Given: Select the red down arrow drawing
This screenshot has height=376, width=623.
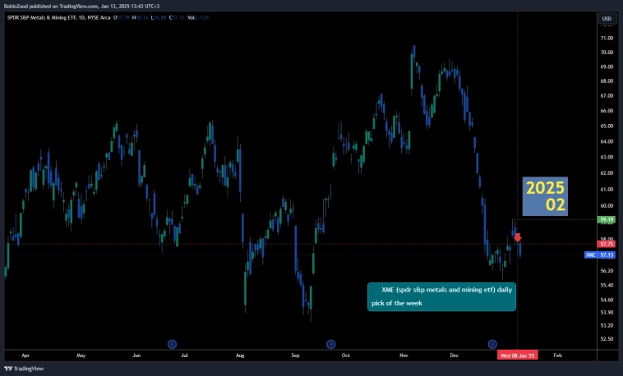Looking at the screenshot, I should coord(517,237).
